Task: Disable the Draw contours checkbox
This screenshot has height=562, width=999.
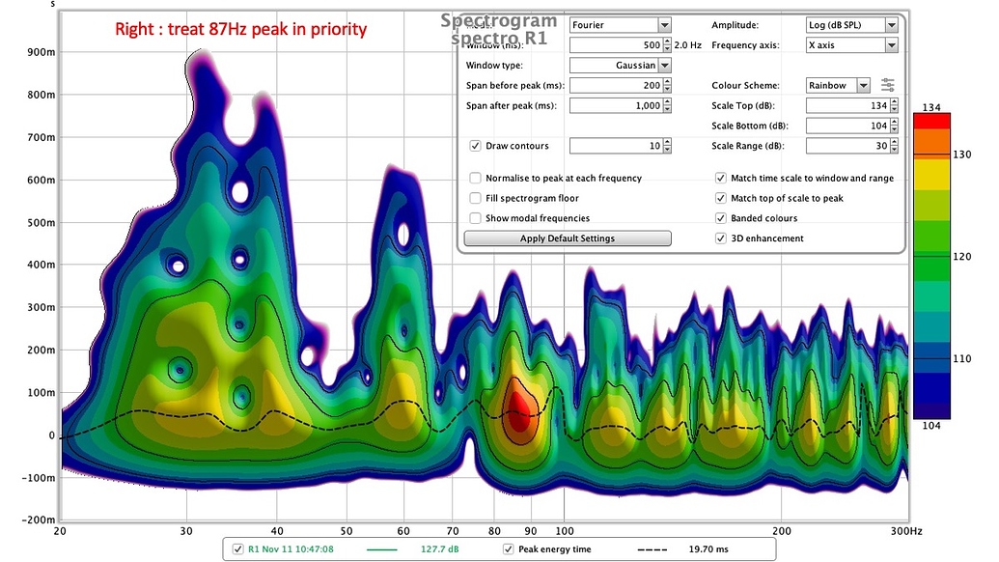Action: [475, 146]
